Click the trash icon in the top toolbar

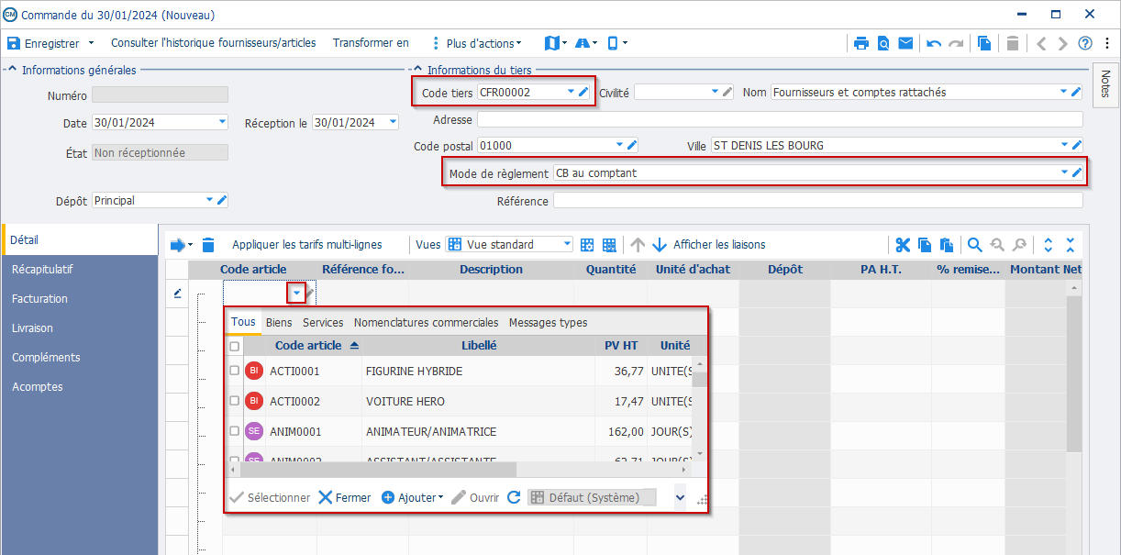pos(1013,43)
